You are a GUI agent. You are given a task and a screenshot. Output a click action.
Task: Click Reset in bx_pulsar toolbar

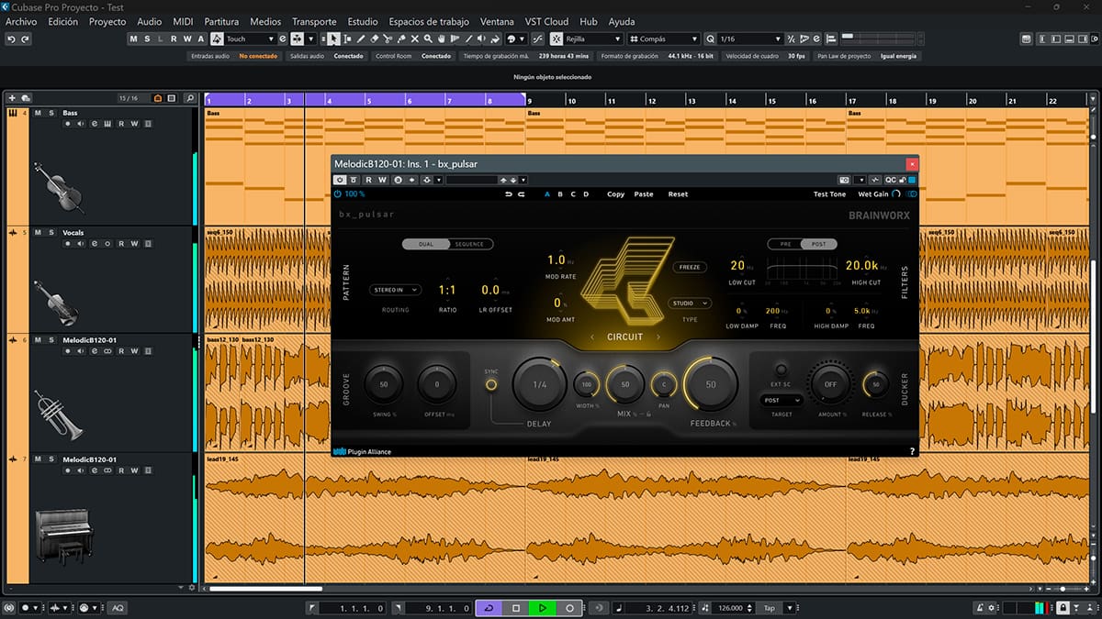click(678, 194)
